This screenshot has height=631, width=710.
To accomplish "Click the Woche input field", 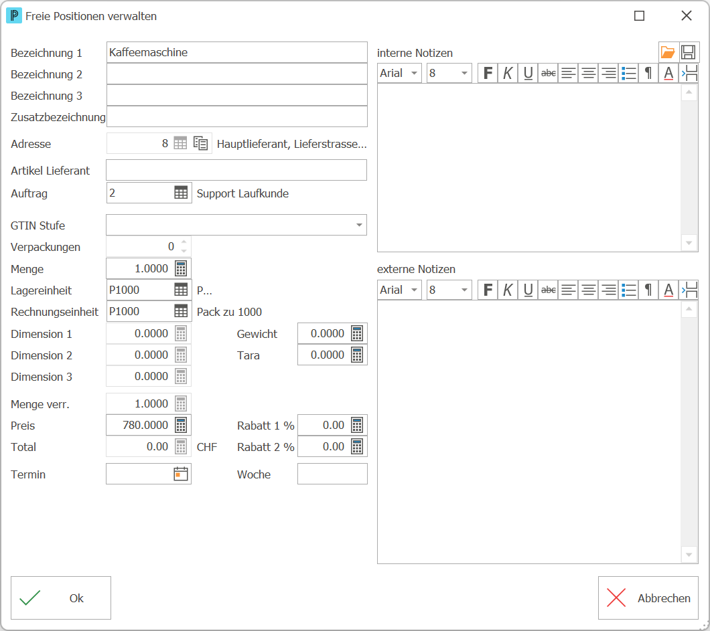I will (x=332, y=474).
